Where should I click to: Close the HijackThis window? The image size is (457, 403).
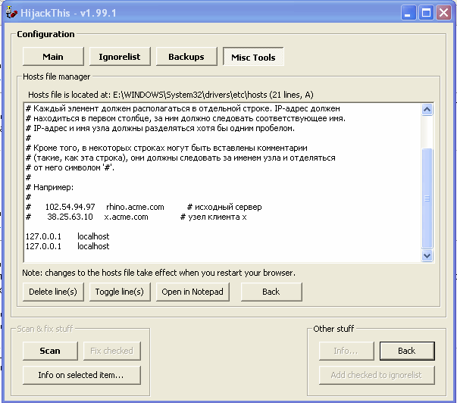[443, 13]
